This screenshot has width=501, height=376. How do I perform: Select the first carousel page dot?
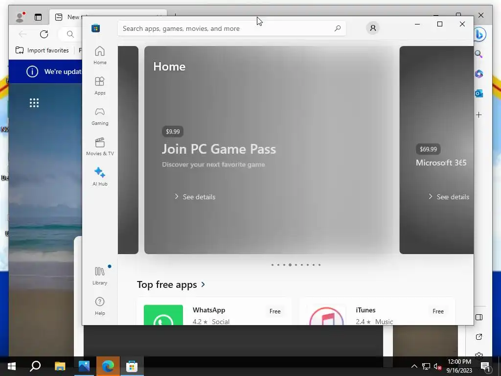point(272,265)
